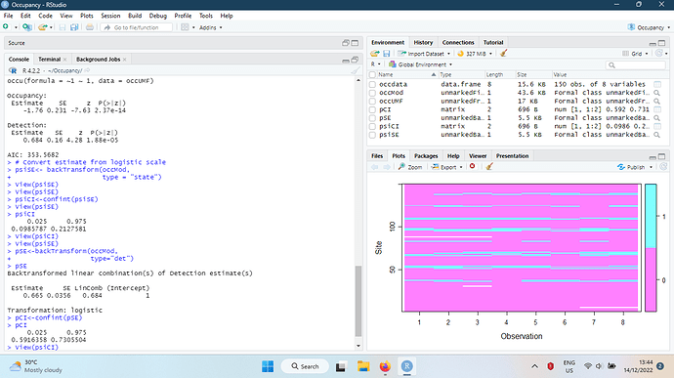Open the Global Environment dropdown
The height and width of the screenshot is (378, 674).
[x=420, y=64]
